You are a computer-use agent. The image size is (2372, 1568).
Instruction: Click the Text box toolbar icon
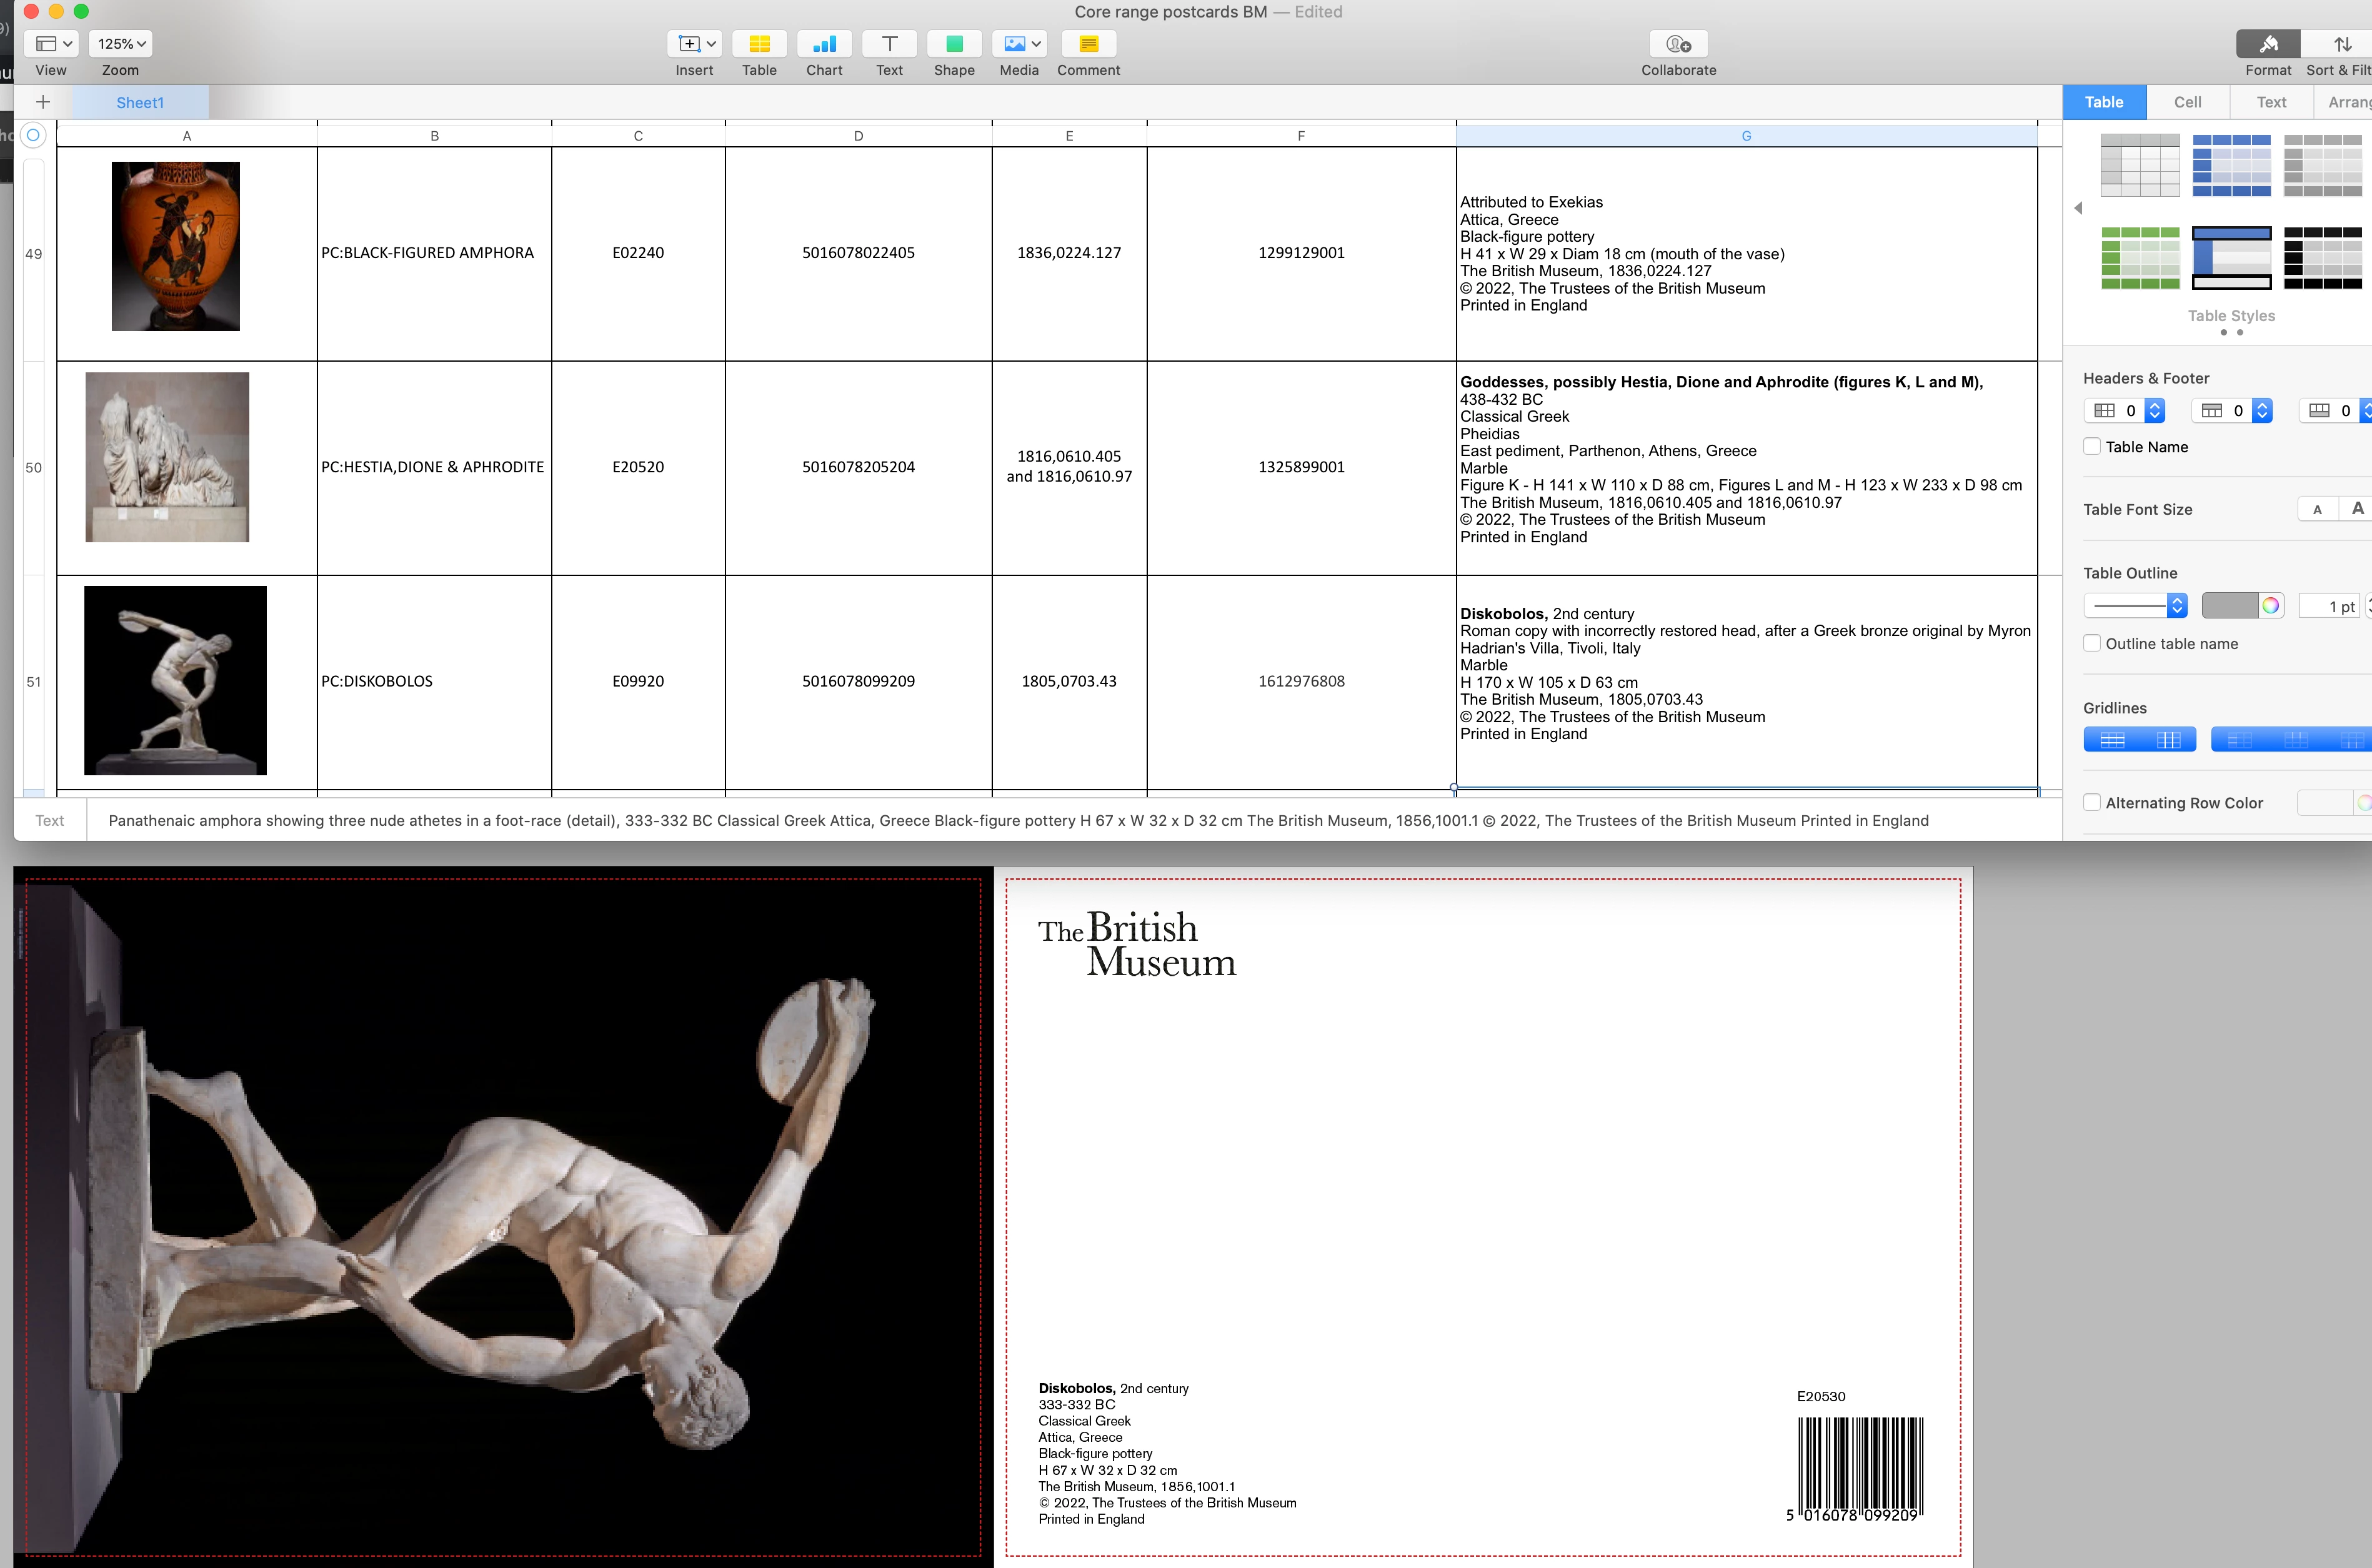click(x=889, y=44)
